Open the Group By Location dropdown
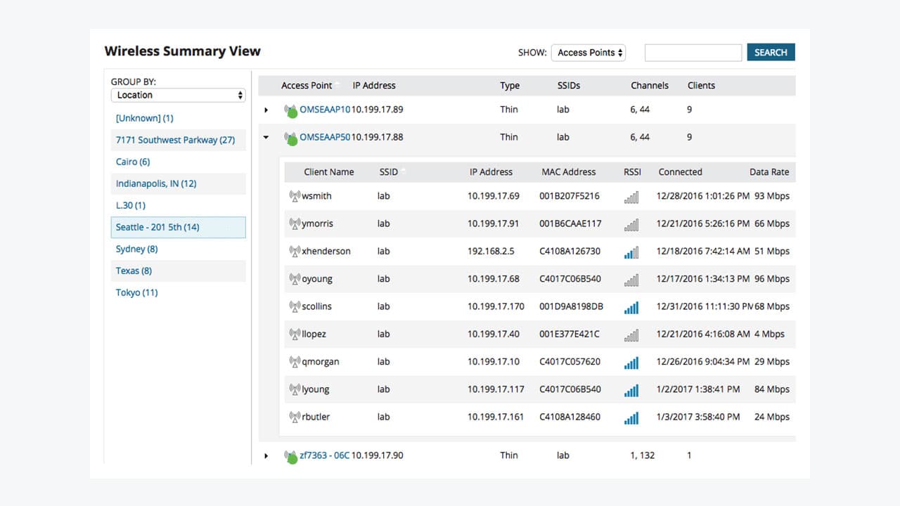The image size is (900, 506). click(x=178, y=95)
